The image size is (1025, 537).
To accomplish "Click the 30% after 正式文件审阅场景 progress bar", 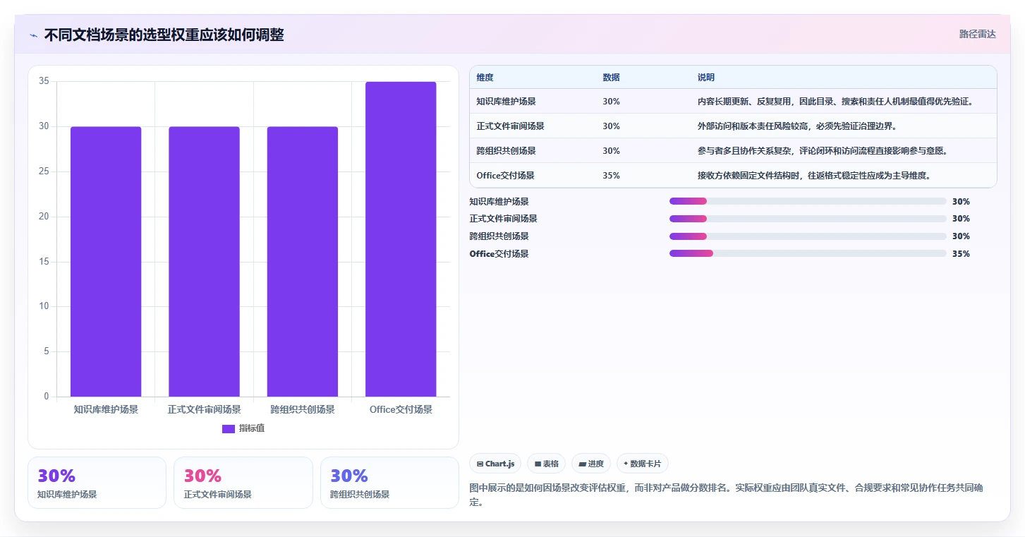I will [961, 219].
